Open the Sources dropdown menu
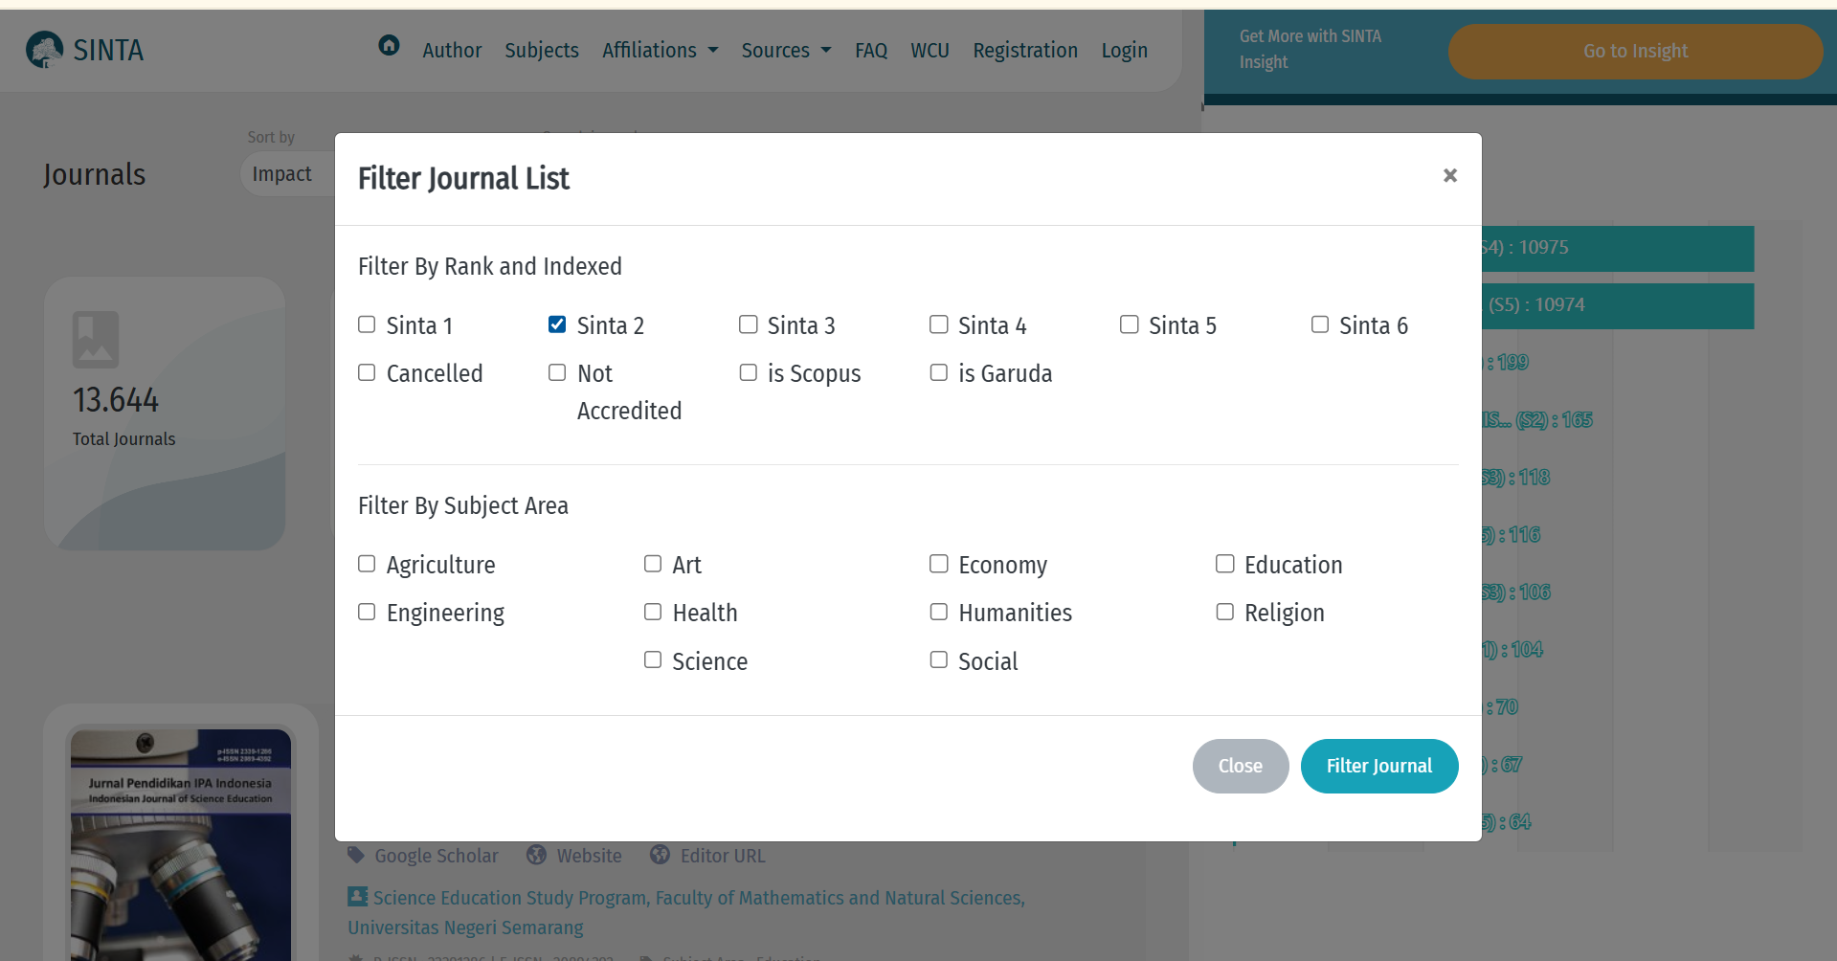Viewport: 1837px width, 961px height. (x=786, y=50)
